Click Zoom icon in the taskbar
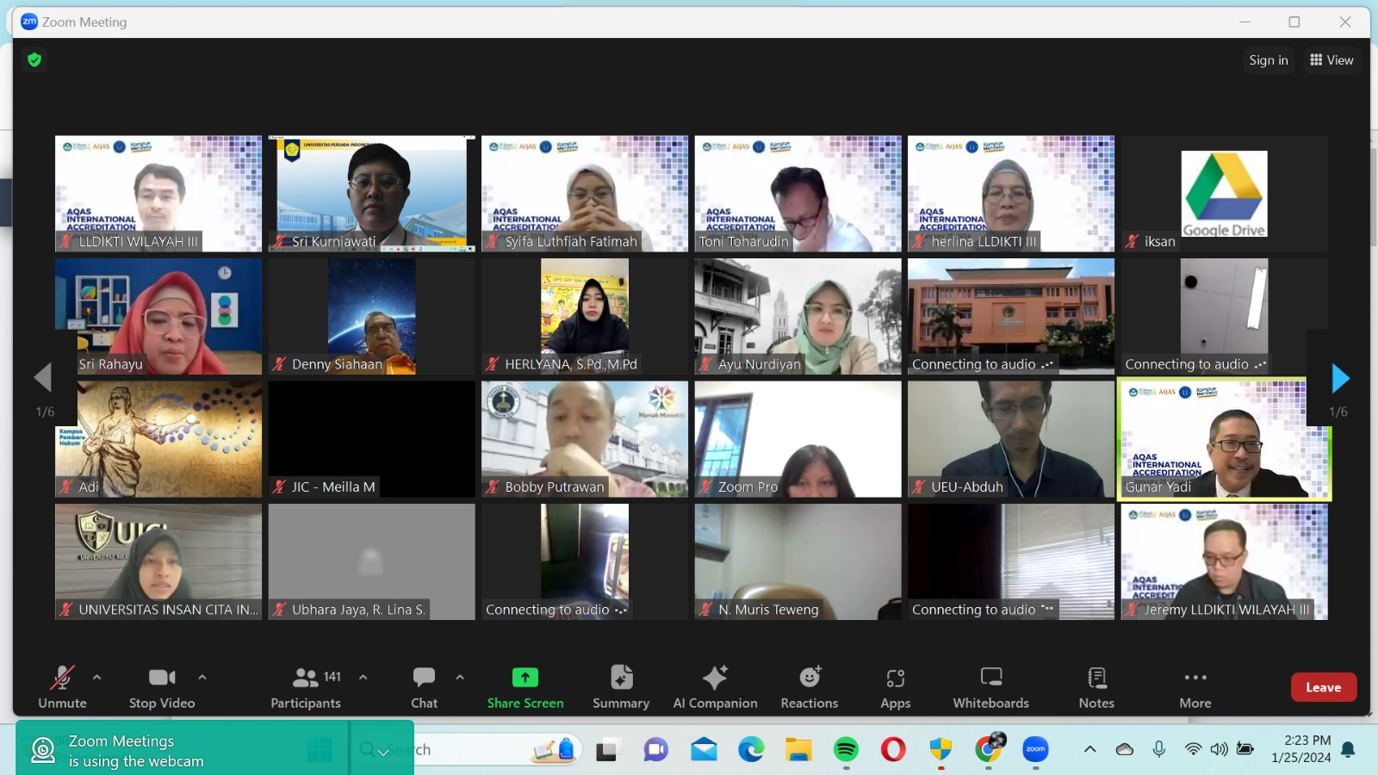 pyautogui.click(x=1035, y=749)
